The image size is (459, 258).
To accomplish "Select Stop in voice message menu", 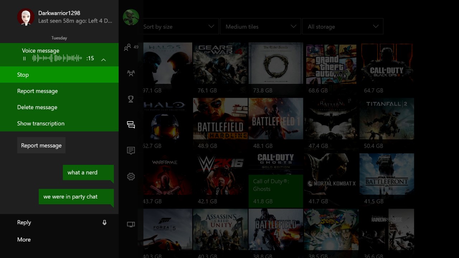I will [59, 75].
